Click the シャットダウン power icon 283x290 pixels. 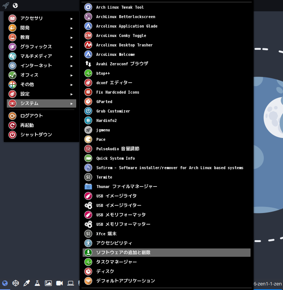[12, 135]
